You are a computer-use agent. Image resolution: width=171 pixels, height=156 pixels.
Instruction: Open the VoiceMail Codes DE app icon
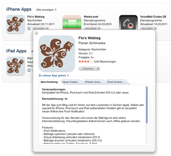128,23
